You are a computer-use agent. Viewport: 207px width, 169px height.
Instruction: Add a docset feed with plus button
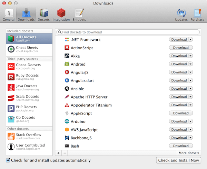pos(58,153)
